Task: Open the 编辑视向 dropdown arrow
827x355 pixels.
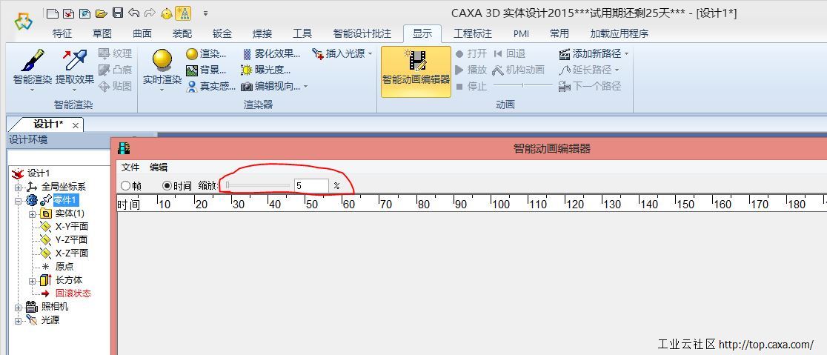Action: click(x=305, y=87)
